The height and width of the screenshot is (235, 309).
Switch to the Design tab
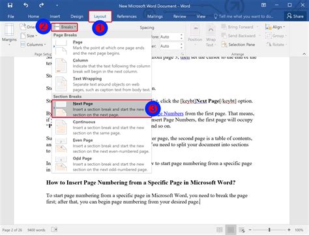click(x=77, y=16)
